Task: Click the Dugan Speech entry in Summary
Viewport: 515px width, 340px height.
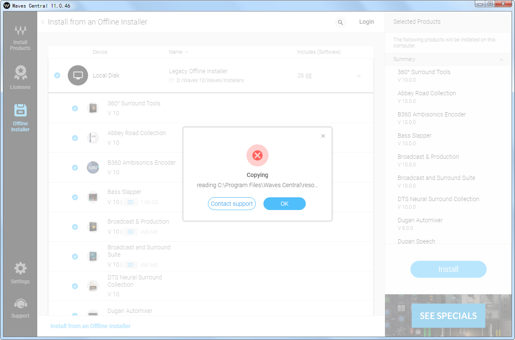Action: coord(416,241)
